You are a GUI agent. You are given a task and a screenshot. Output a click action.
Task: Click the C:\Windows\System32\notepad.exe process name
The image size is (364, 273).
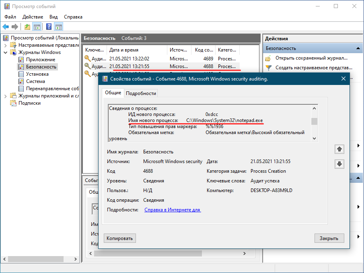(224, 120)
